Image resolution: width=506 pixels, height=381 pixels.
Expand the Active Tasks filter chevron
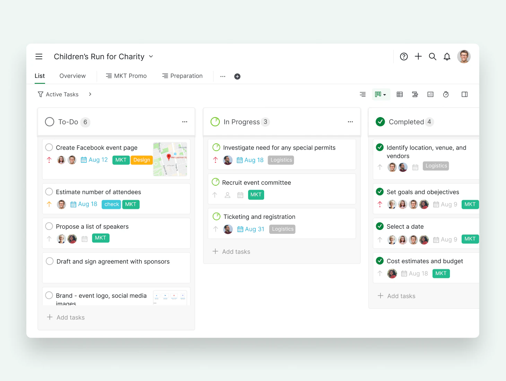(x=90, y=94)
